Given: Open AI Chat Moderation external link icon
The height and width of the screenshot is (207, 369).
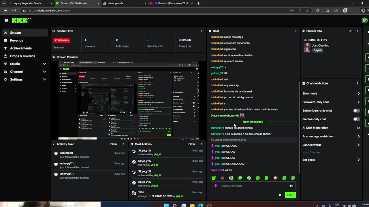Looking at the screenshot, I should tap(359, 128).
